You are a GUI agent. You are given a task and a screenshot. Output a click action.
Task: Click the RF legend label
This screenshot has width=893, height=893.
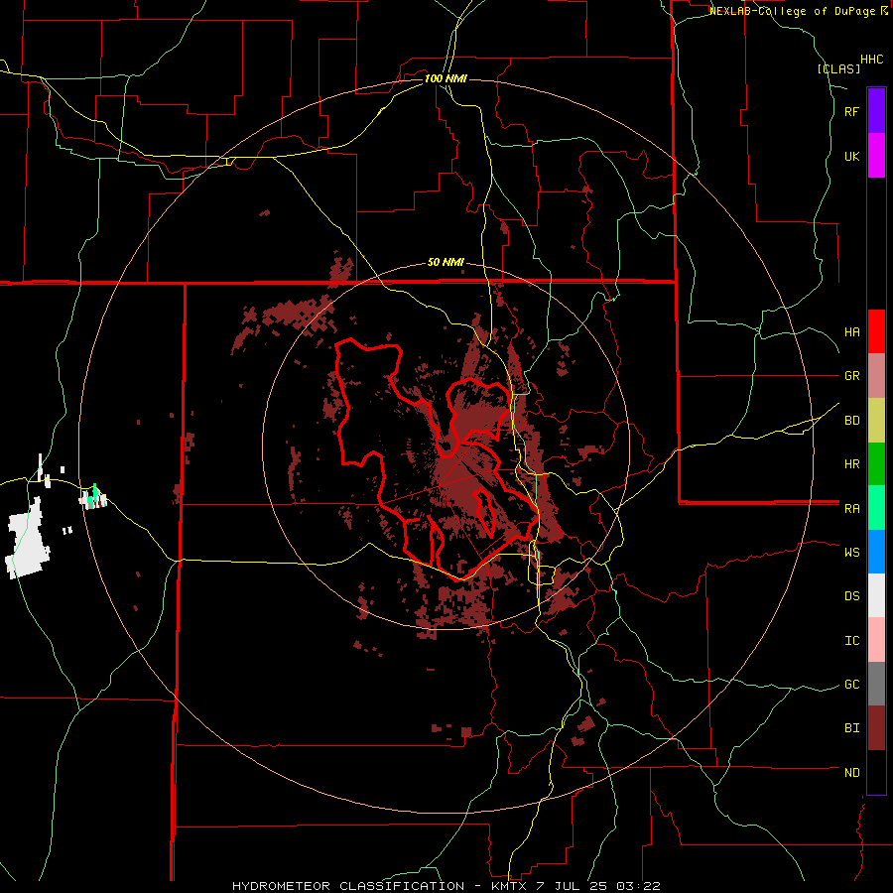[851, 111]
